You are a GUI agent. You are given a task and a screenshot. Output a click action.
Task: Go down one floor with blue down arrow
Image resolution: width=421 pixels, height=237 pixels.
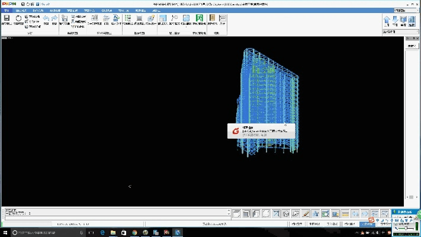(x=395, y=20)
